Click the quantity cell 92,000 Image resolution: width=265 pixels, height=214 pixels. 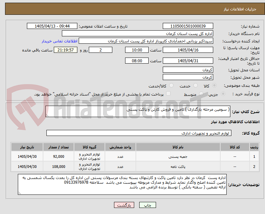tap(59, 156)
